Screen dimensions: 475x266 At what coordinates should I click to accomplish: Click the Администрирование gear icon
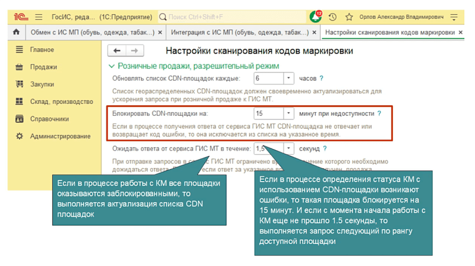pos(20,136)
